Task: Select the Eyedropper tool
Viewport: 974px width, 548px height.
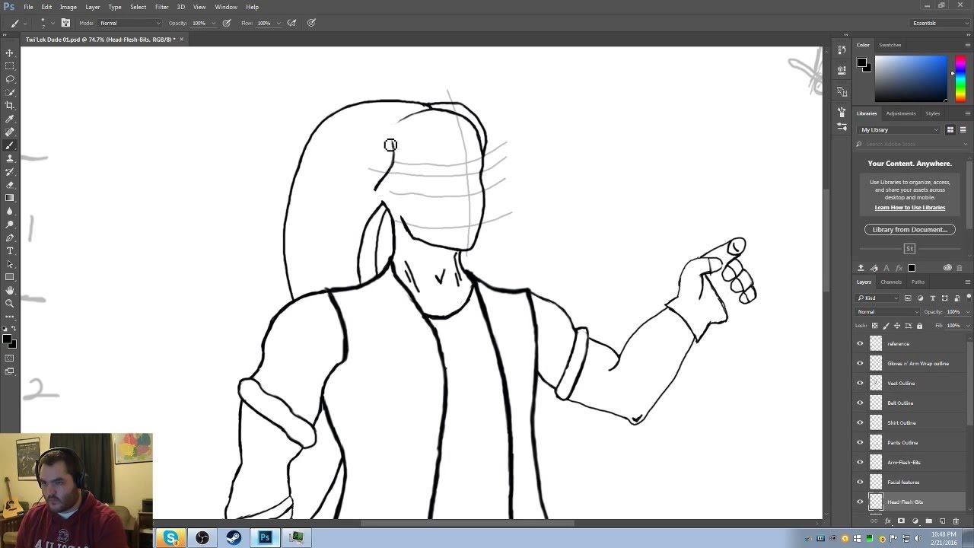Action: 10,119
